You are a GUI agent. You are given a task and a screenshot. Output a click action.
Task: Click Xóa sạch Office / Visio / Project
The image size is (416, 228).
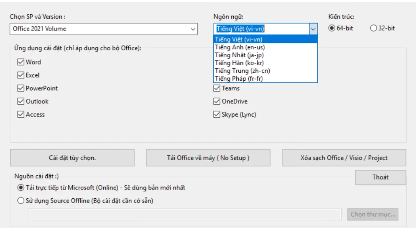344,158
